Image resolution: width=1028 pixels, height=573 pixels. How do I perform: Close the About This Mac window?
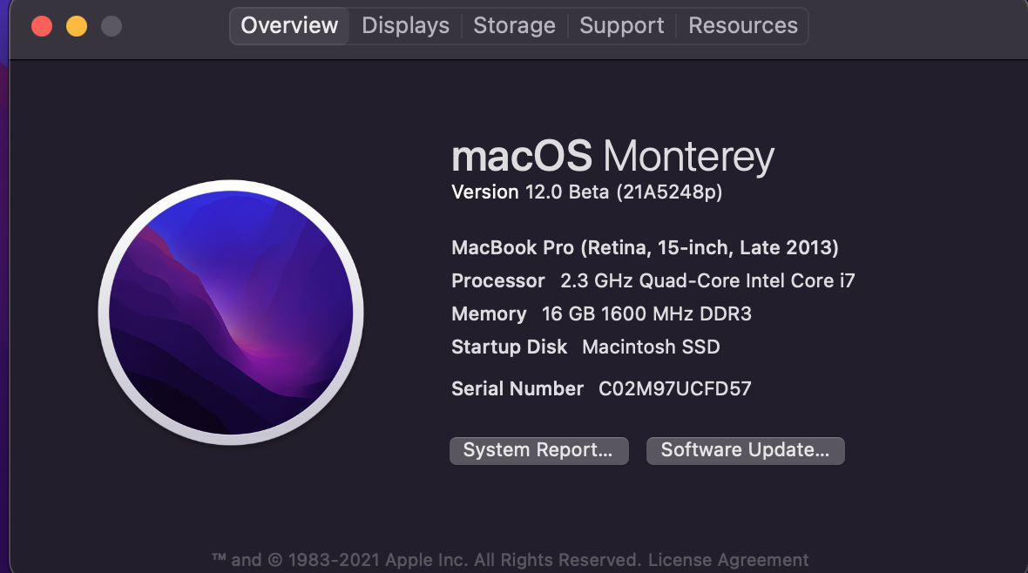click(42, 26)
